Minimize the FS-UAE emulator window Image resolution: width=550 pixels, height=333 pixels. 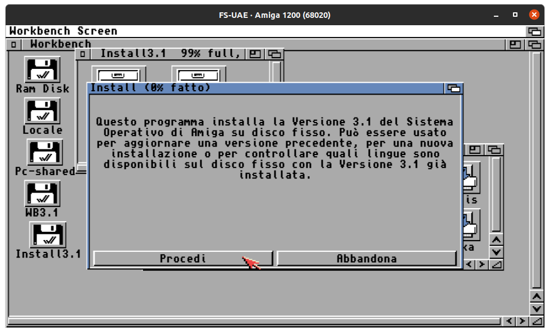496,15
